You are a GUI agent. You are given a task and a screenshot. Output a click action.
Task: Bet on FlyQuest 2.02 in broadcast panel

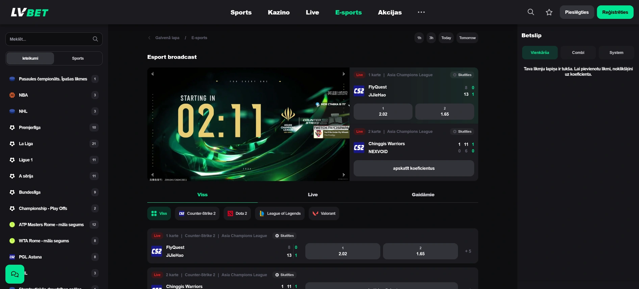[x=383, y=112]
